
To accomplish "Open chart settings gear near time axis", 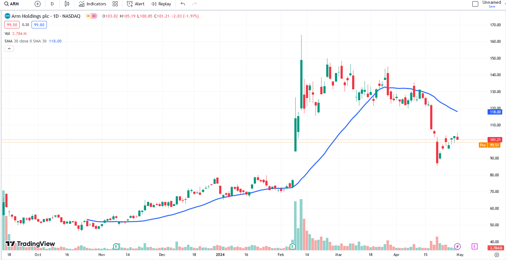I will [497, 255].
